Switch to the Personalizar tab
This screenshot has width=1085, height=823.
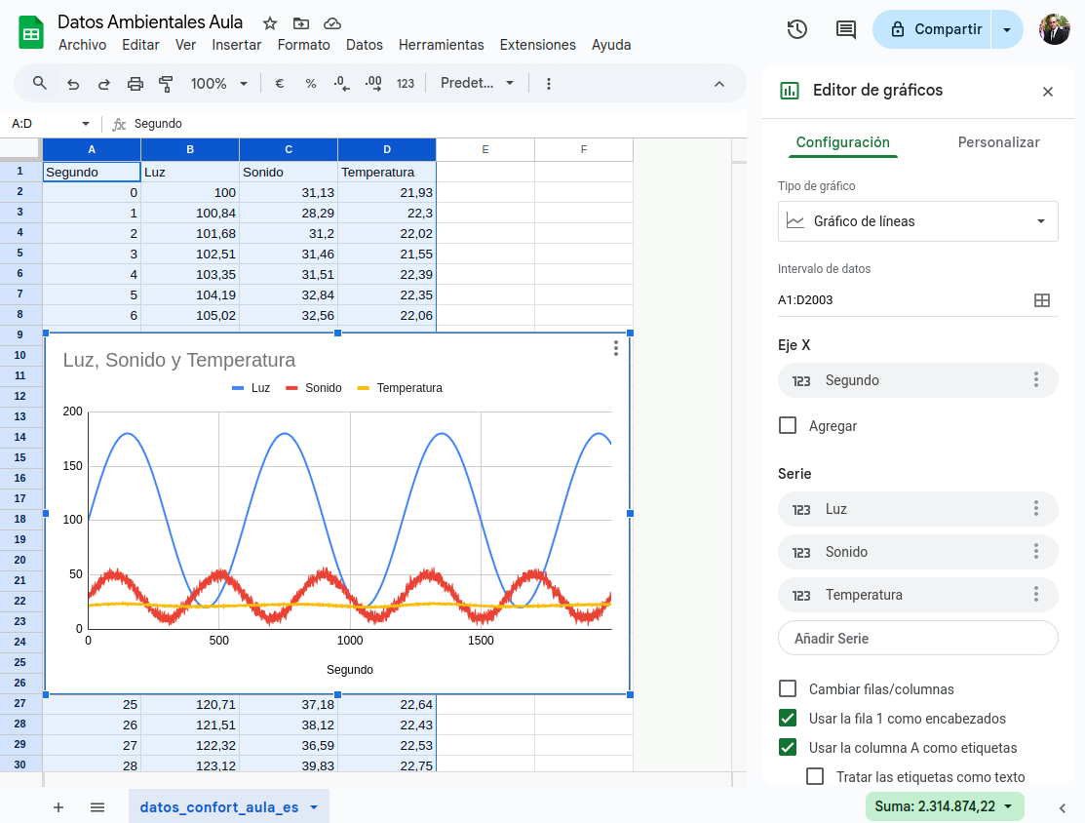pyautogui.click(x=998, y=142)
